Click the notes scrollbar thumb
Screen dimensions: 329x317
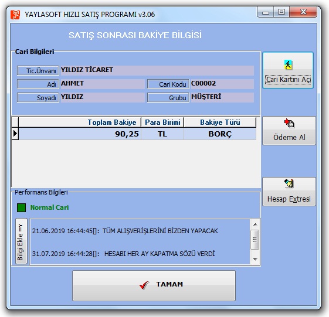[255, 240]
